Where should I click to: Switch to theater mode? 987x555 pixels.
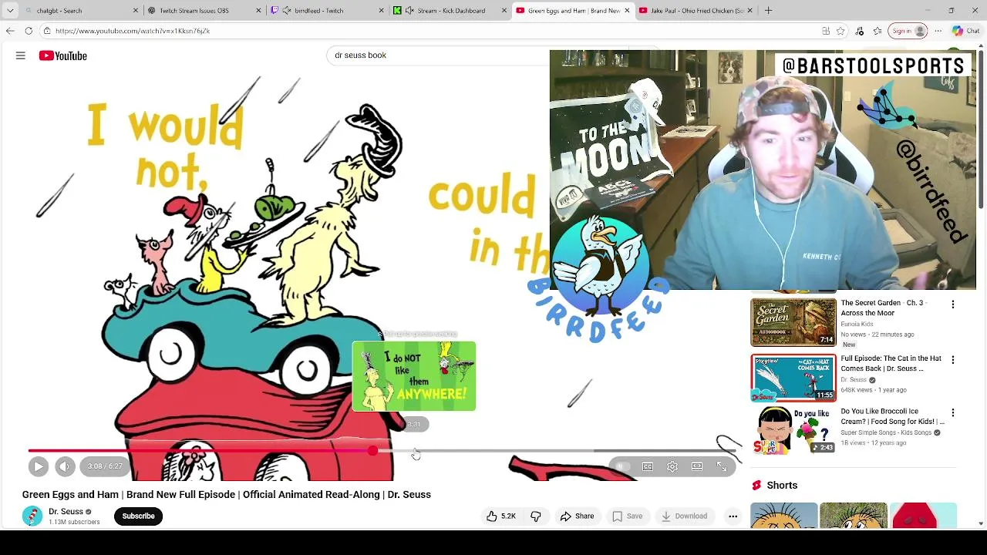click(697, 466)
